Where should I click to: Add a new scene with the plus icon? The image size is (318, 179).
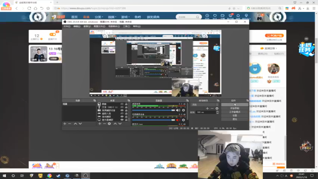pos(65,124)
